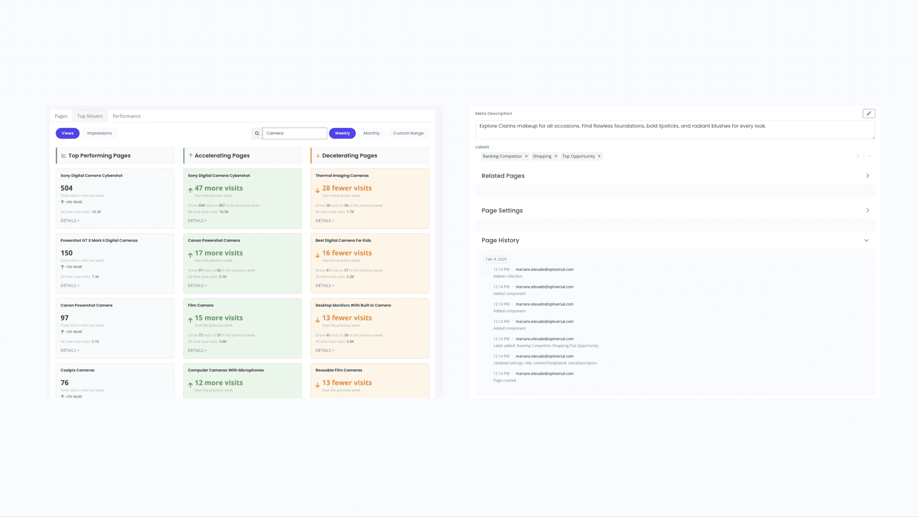Expand the Related Pages section
Viewport: 919px width, 517px height.
pyautogui.click(x=867, y=176)
